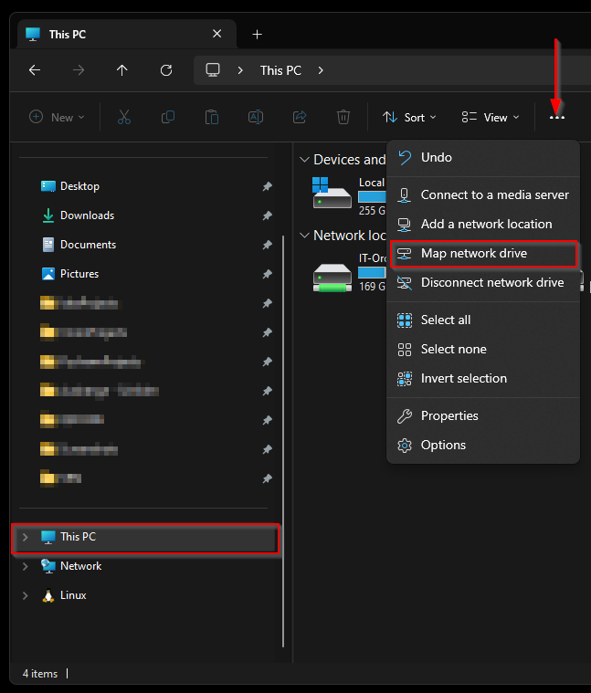Select Connect to a media server
This screenshot has height=693, width=591.
click(x=482, y=194)
